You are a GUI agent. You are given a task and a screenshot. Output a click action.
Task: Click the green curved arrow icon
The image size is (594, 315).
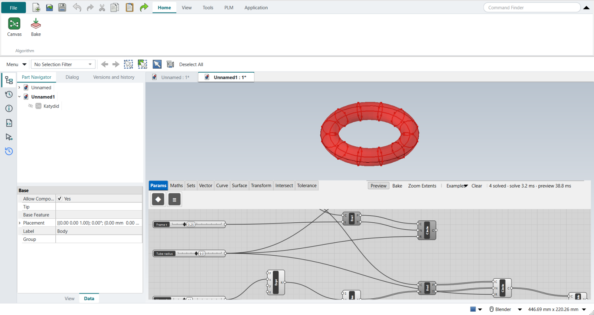click(144, 7)
